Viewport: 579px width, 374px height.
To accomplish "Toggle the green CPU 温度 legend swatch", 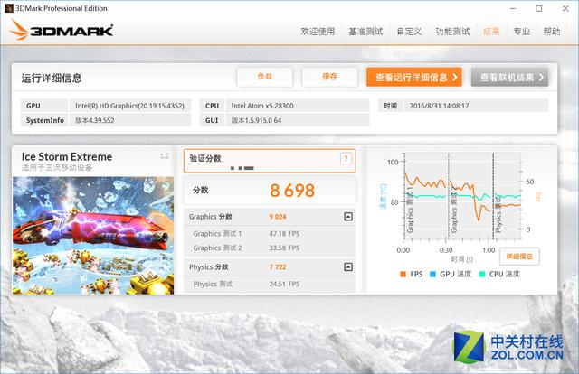I will pos(482,274).
